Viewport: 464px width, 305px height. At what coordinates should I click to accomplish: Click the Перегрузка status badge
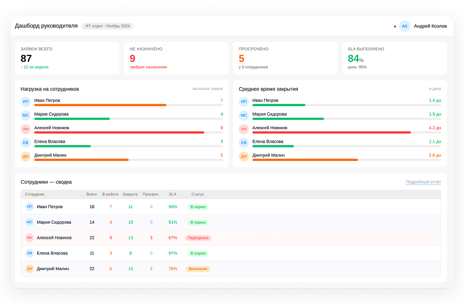pyautogui.click(x=198, y=238)
